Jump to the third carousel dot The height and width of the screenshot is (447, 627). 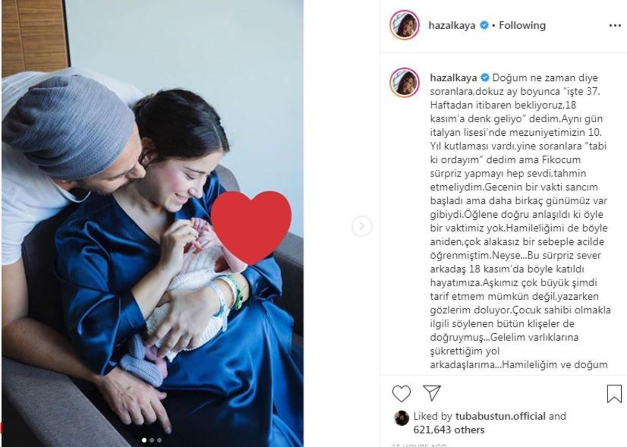[160, 440]
